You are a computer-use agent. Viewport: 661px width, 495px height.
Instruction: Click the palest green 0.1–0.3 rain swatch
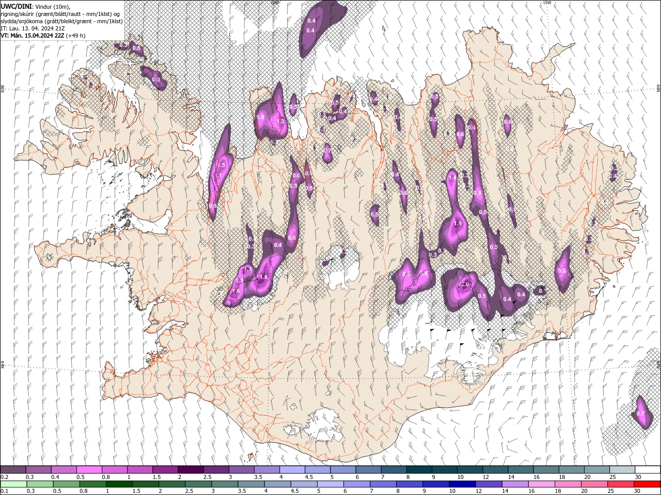click(13, 484)
